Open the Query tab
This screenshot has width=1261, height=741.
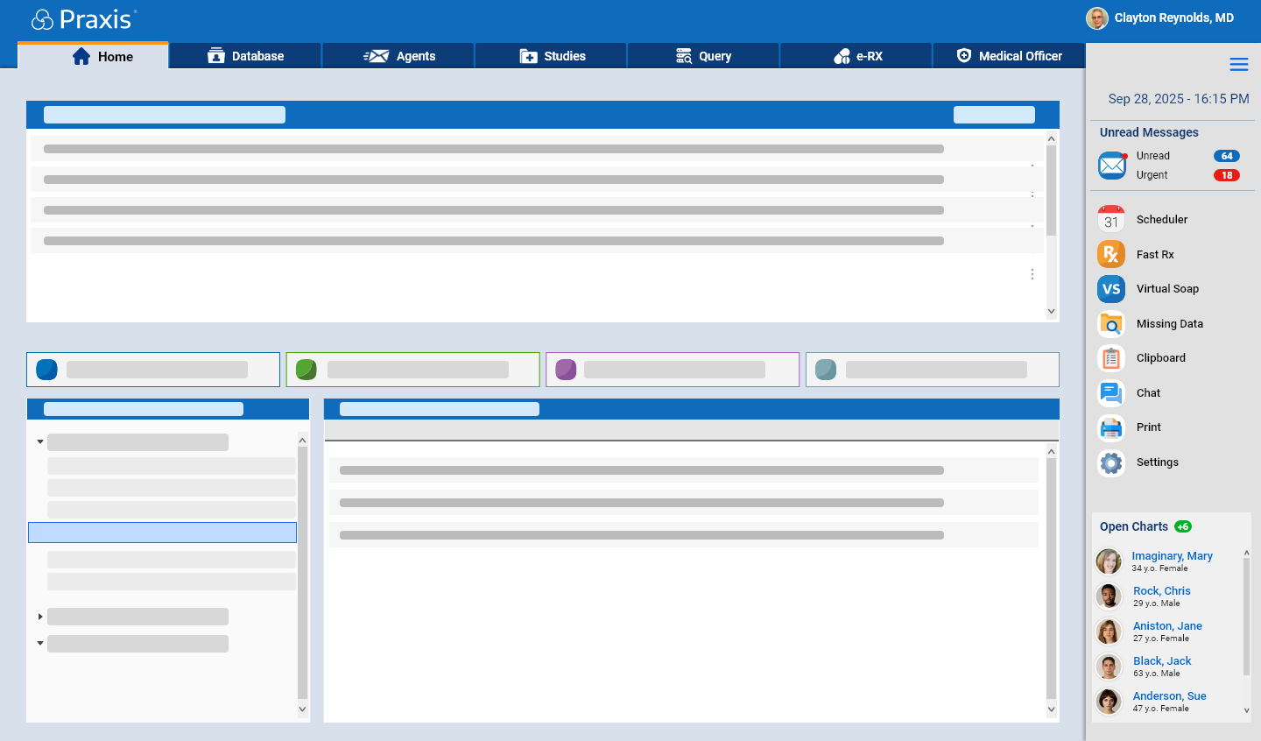coord(703,56)
